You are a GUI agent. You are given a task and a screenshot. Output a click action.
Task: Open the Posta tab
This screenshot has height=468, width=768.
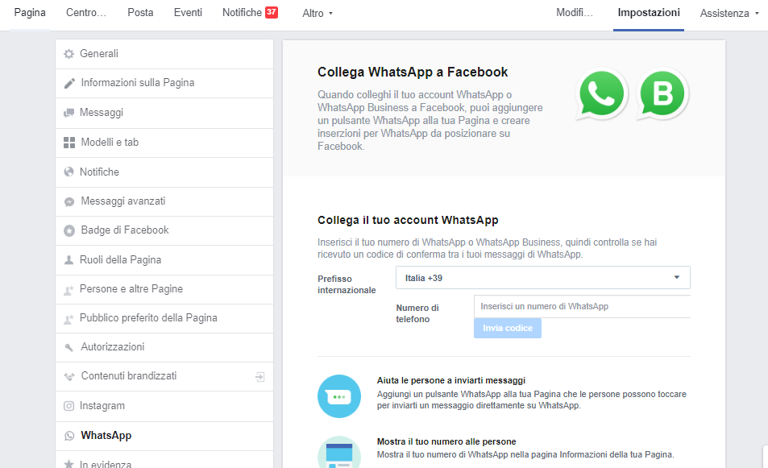(x=140, y=13)
